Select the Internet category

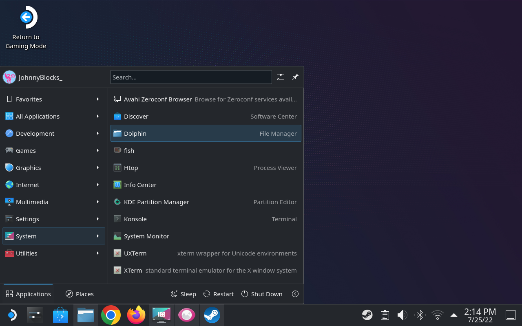tap(54, 185)
